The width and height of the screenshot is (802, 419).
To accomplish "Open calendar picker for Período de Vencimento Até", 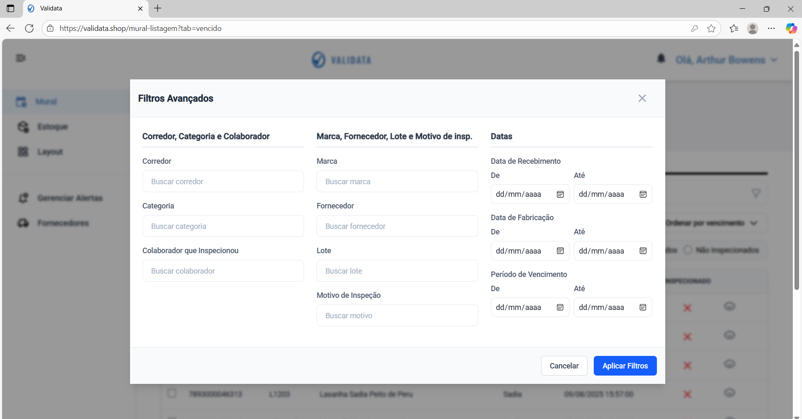I will (x=643, y=307).
